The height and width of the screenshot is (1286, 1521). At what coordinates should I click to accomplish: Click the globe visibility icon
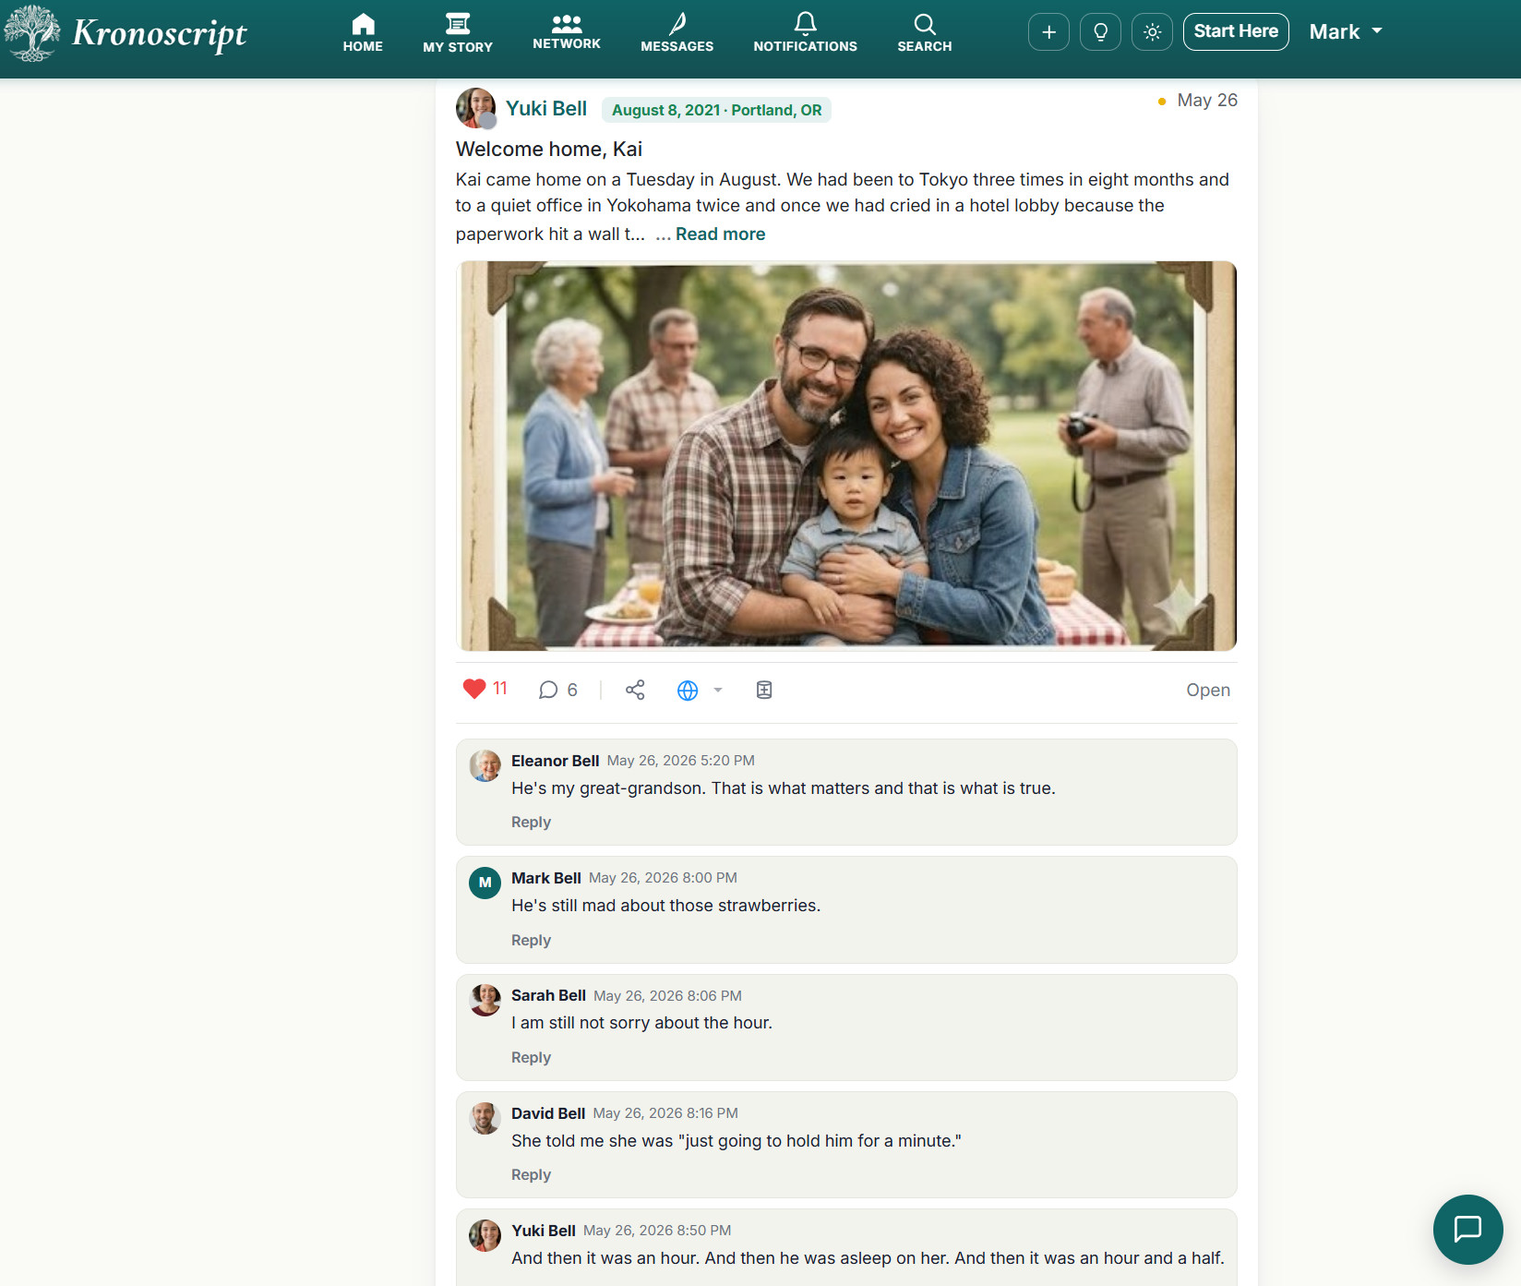point(688,691)
